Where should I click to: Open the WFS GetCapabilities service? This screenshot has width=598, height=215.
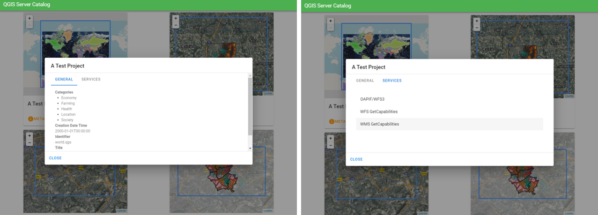[379, 111]
